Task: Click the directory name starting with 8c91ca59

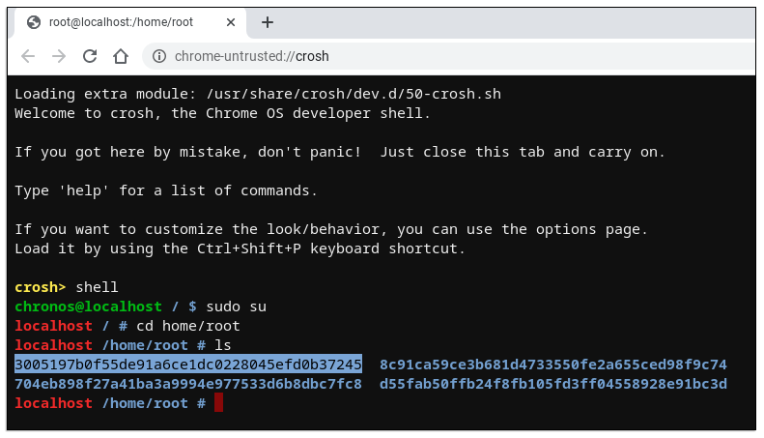Action: click(x=552, y=365)
